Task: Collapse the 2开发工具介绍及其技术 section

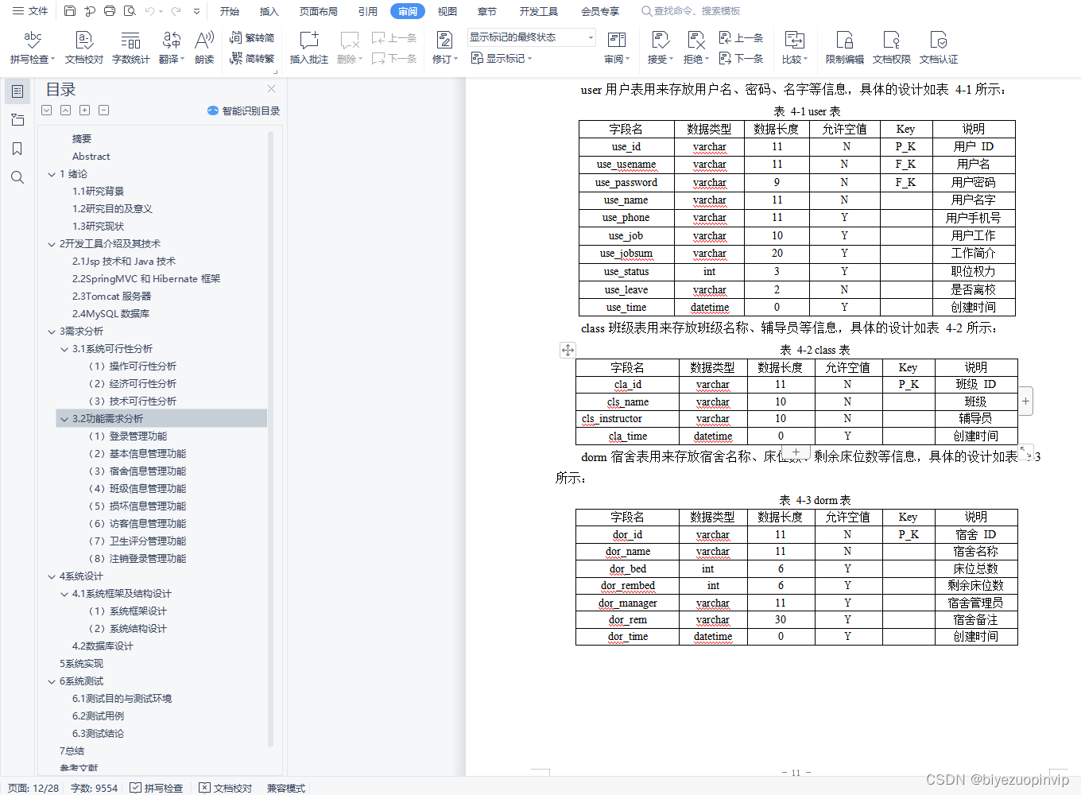Action: (52, 244)
